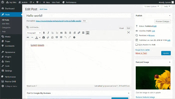The height and width of the screenshot is (99, 175).
Task: Open the Special character (Omega) tool
Action: 52,37
